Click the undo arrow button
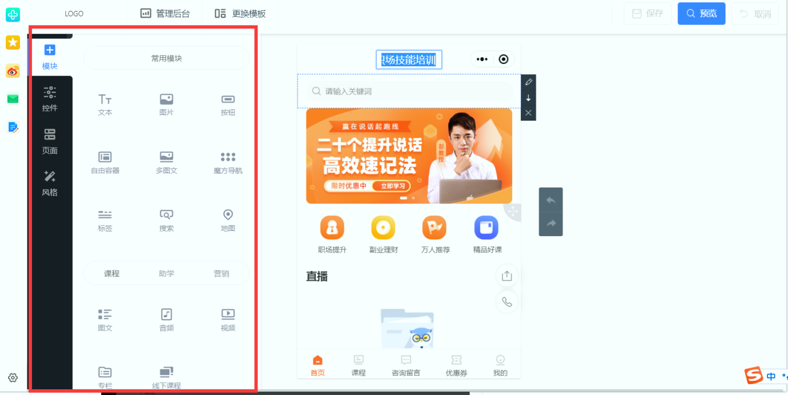788x395 pixels. pos(551,200)
